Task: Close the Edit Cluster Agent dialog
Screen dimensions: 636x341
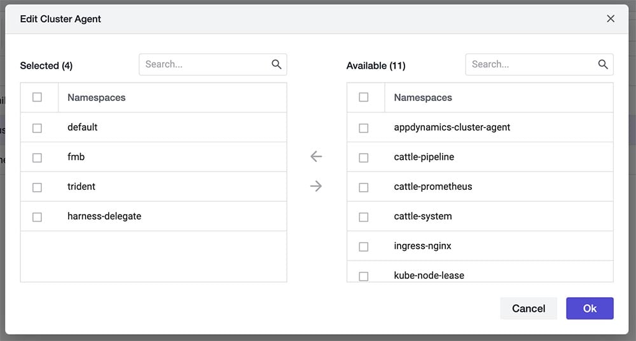Action: [x=611, y=18]
